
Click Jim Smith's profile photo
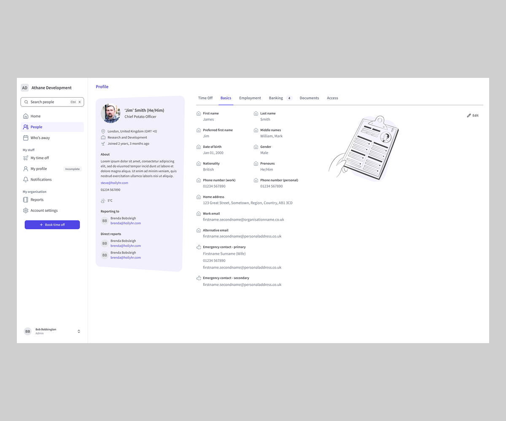[110, 113]
